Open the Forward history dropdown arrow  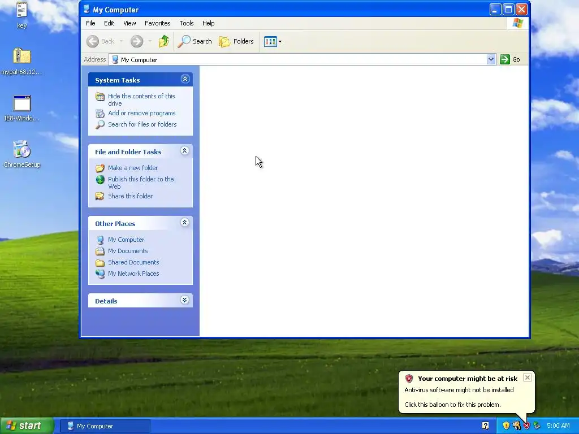click(x=150, y=41)
